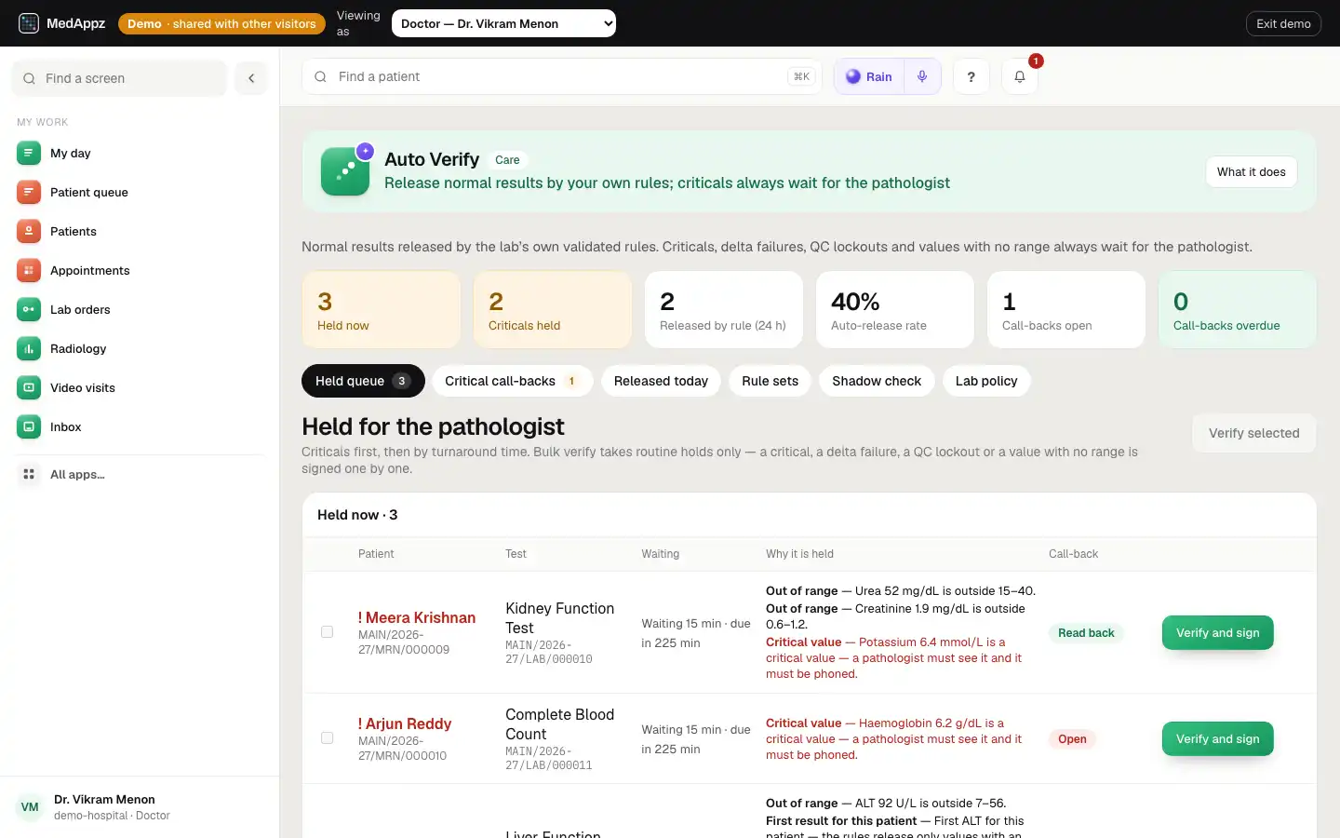Open the Rule sets tab
This screenshot has height=838, width=1340.
(770, 381)
